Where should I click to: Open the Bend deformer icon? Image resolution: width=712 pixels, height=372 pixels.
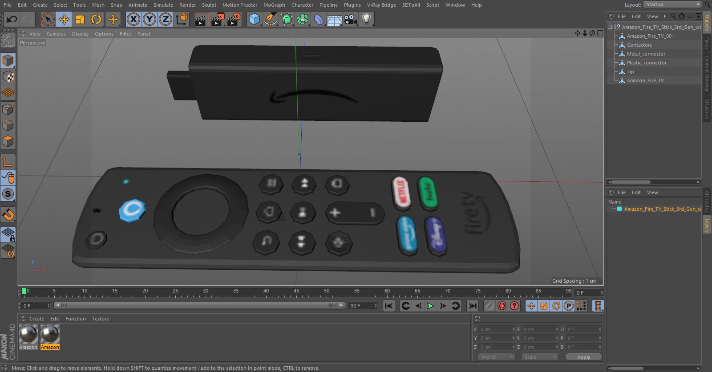pyautogui.click(x=319, y=19)
